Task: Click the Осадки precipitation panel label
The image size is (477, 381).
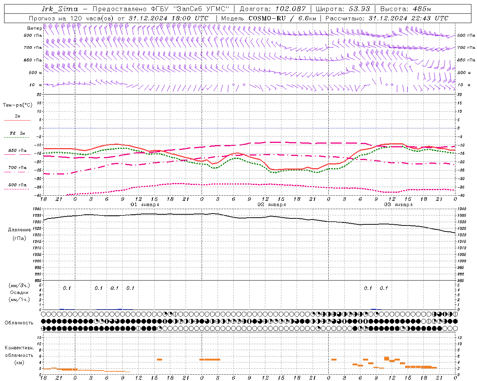Action: pyautogui.click(x=19, y=292)
